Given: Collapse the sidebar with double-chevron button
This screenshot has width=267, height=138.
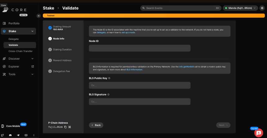Looking at the screenshot, I should (x=39, y=16).
